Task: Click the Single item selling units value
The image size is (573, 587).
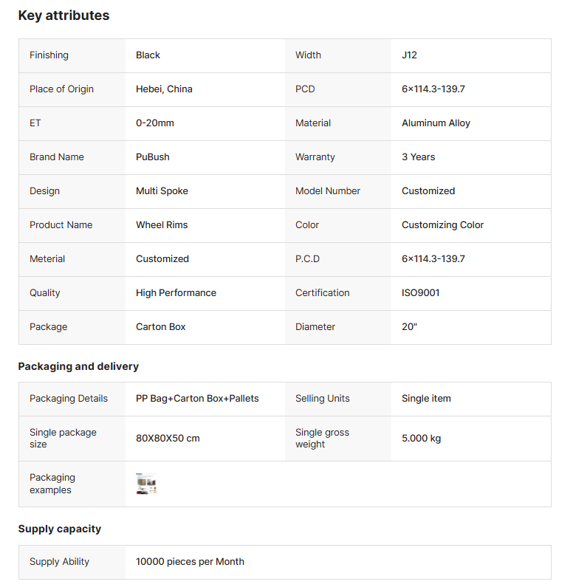Action: coord(426,399)
